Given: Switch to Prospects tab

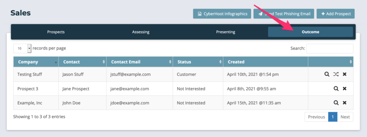Looking at the screenshot, I should click(x=56, y=32).
